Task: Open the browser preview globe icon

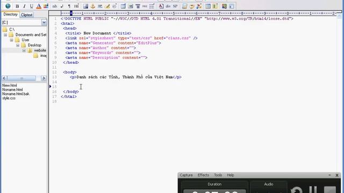Action: point(8,6)
